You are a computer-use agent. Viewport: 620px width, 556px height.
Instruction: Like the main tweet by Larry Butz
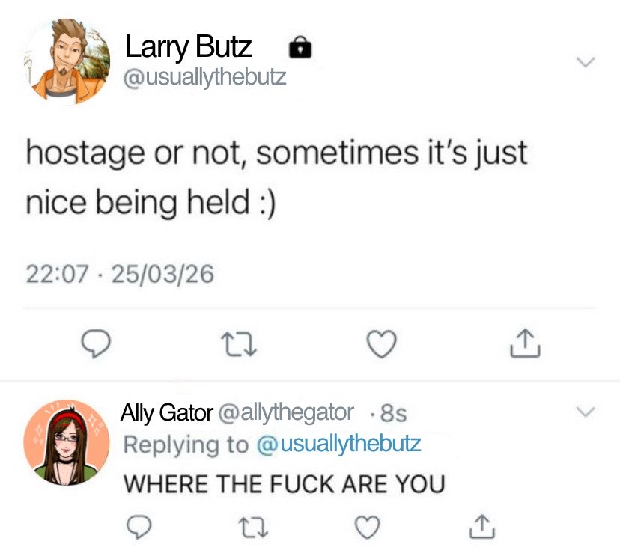(x=382, y=343)
